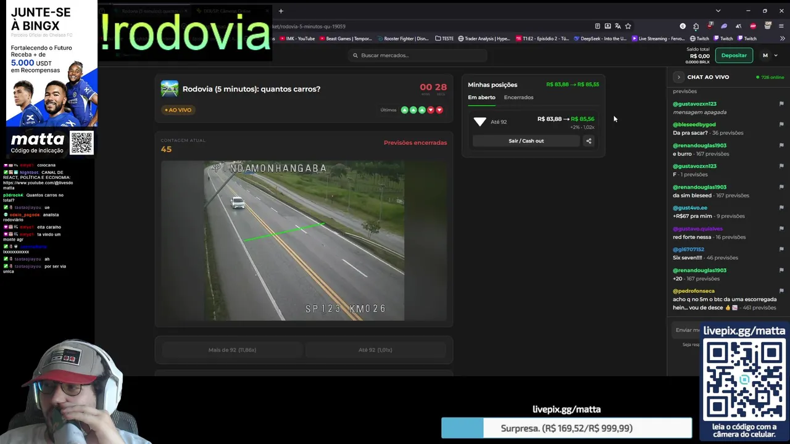This screenshot has width=790, height=444.
Task: Open the browser translate page icon
Action: [618, 26]
